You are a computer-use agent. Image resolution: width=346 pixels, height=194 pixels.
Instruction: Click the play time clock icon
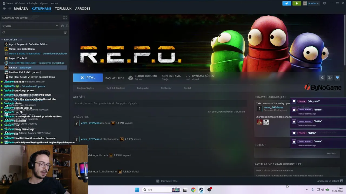pyautogui.click(x=188, y=78)
